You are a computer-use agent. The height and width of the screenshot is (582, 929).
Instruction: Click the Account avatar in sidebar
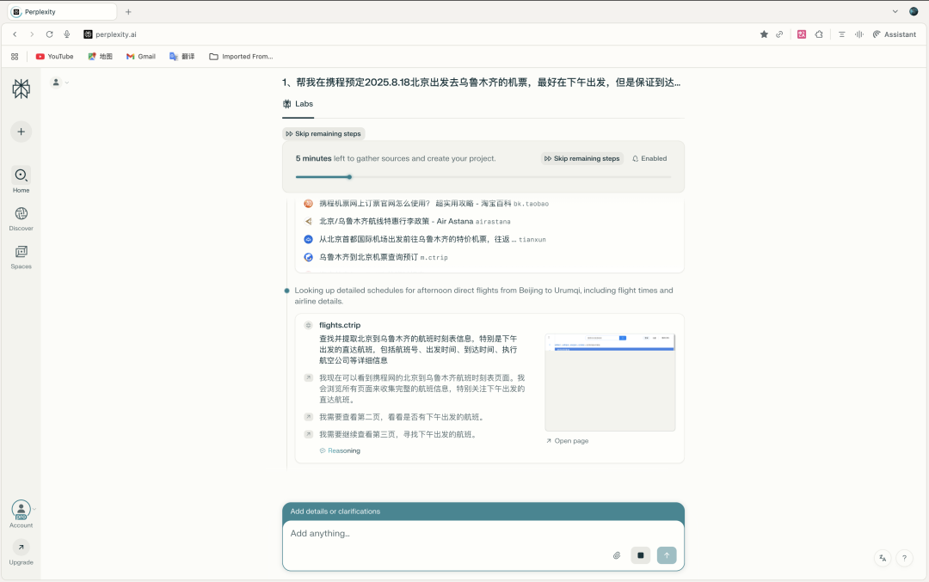click(x=20, y=509)
